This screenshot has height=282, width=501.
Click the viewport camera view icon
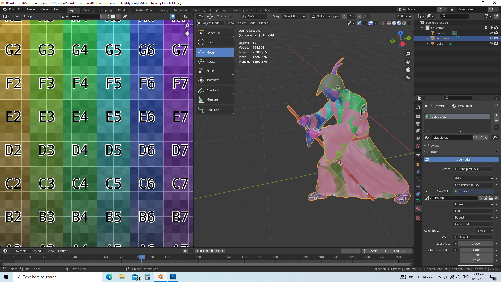tap(408, 69)
